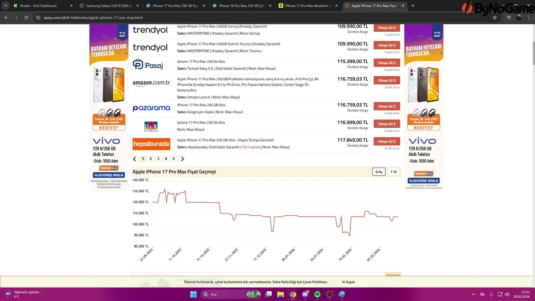Close the Stream - Kick Dashboard tab
Screen dimensions: 535x301
click(x=71, y=6)
